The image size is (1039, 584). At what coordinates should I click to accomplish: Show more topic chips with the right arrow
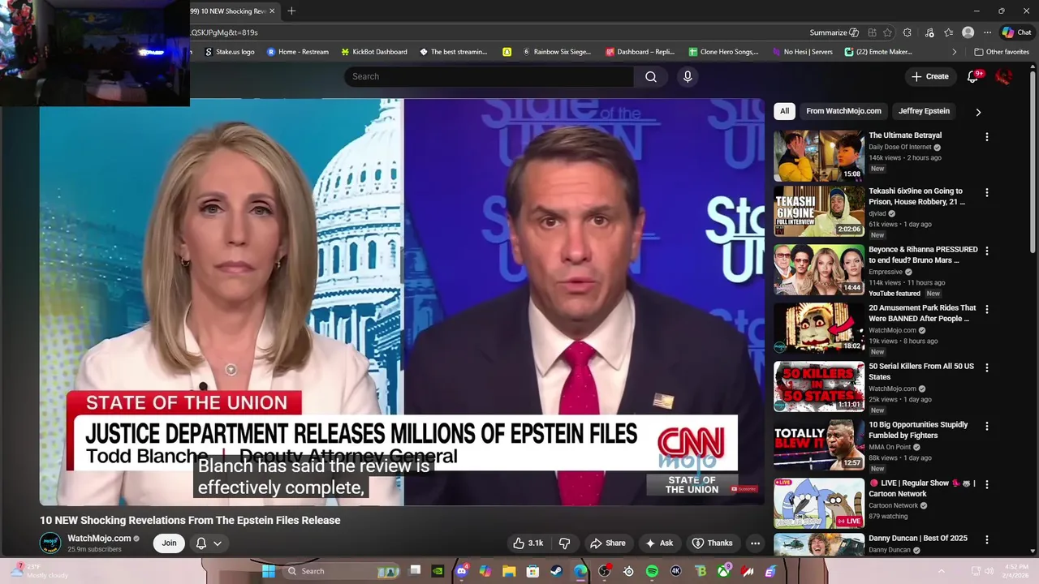pos(978,112)
